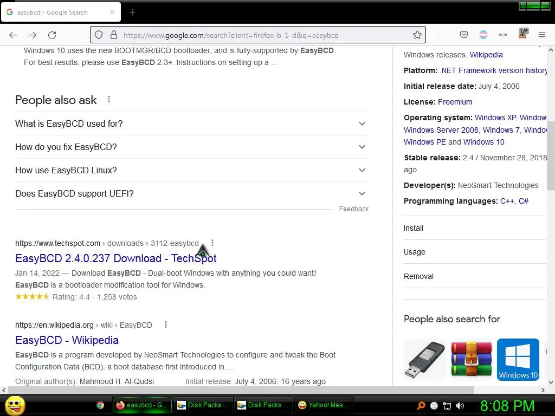Expand the Install section
This screenshot has width=555, height=416.
(x=475, y=228)
